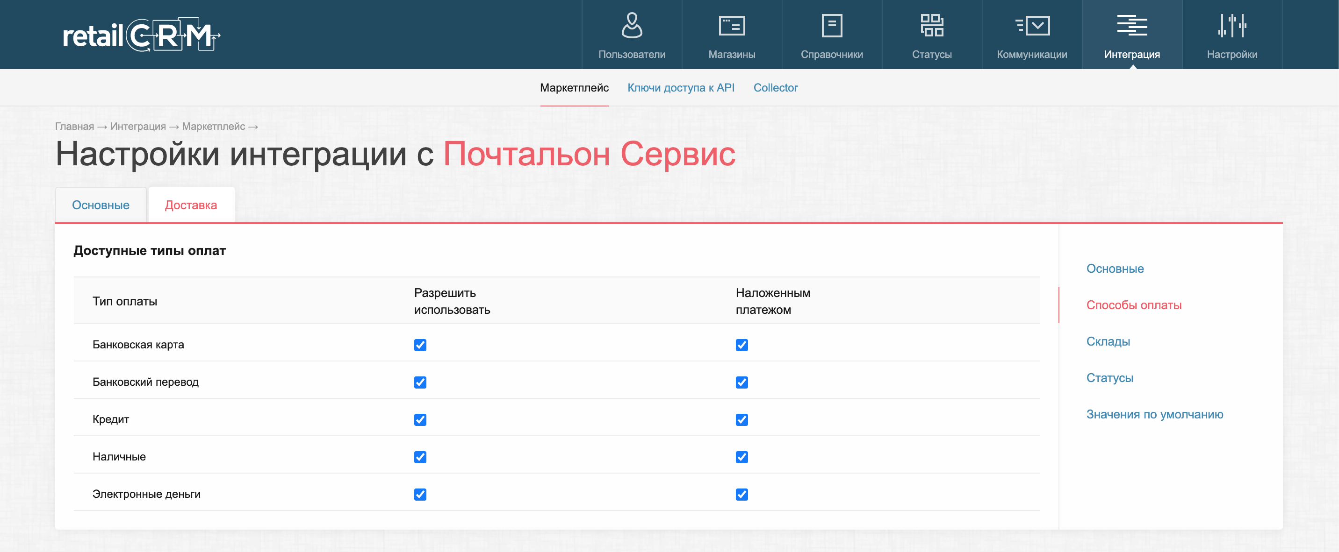Screen dimensions: 1339x552
Task: Jump to Склады section
Action: coord(1108,341)
